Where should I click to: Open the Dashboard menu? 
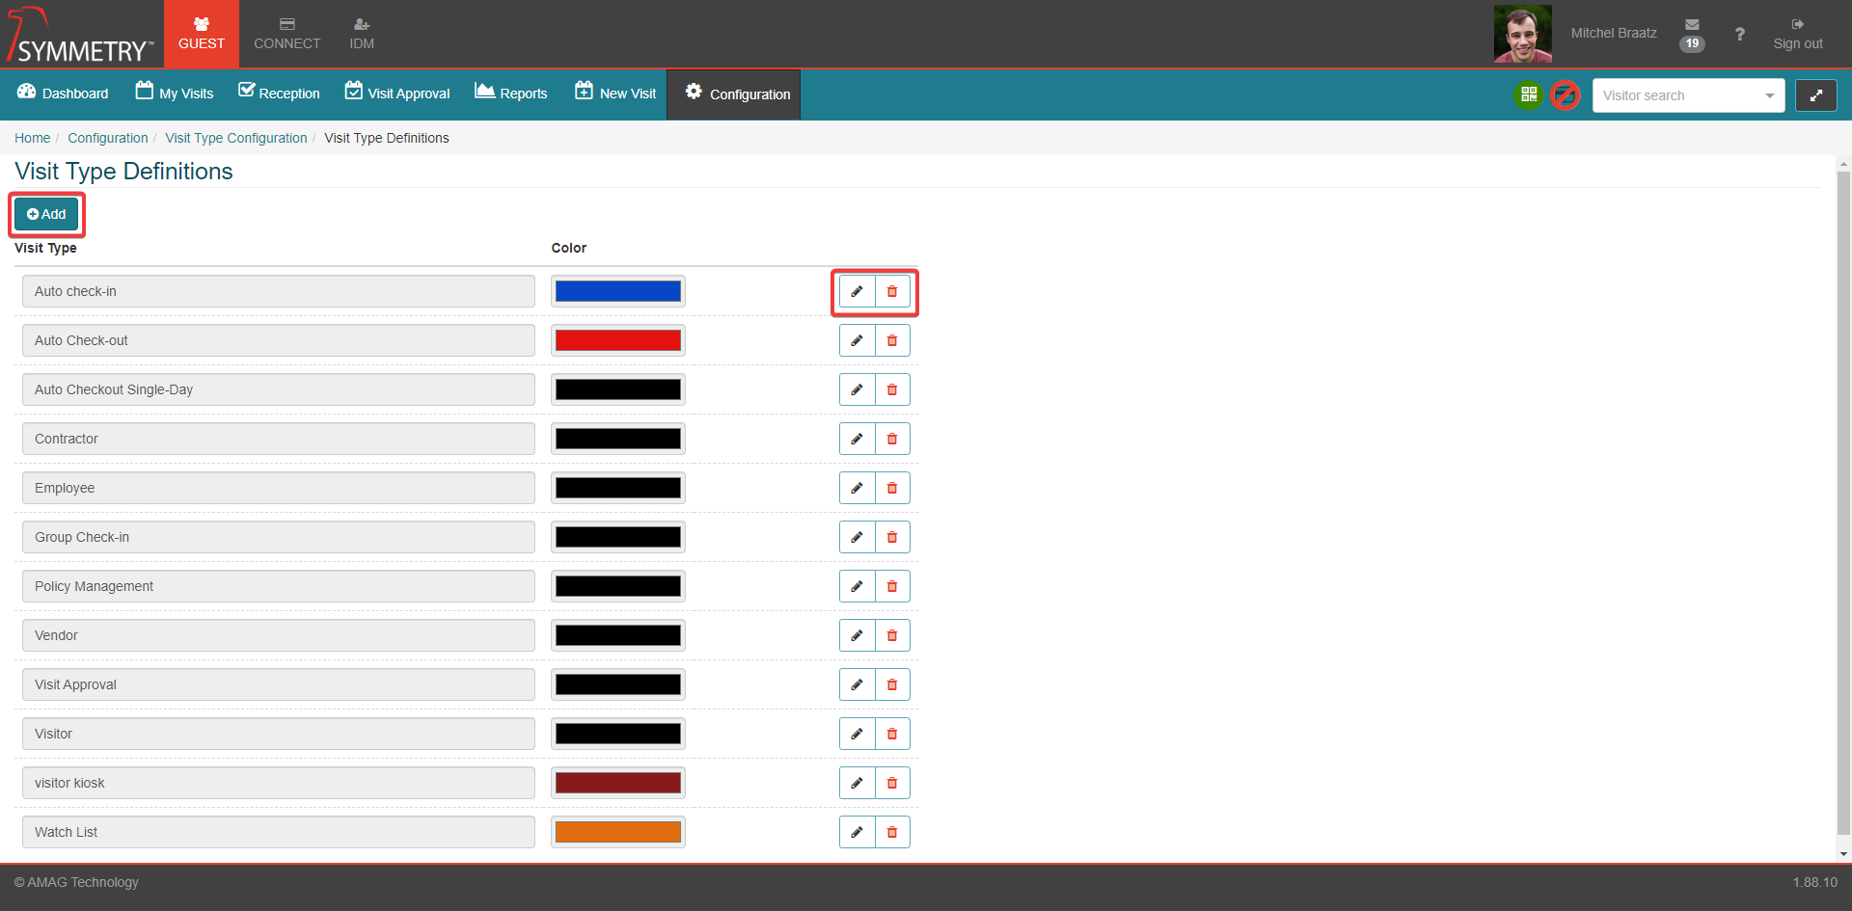point(63,94)
